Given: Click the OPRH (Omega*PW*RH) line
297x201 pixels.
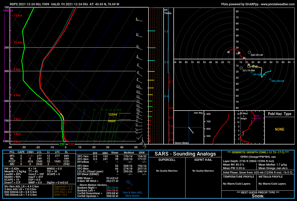Looking at the screenshot, I should pyautogui.click(x=258, y=157).
